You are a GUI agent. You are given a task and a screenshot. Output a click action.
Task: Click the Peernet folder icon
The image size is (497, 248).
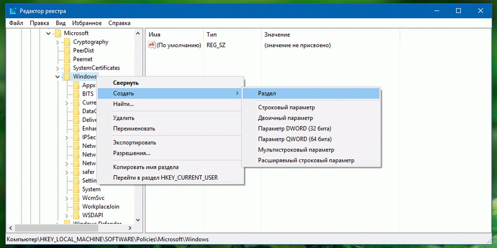(67, 59)
